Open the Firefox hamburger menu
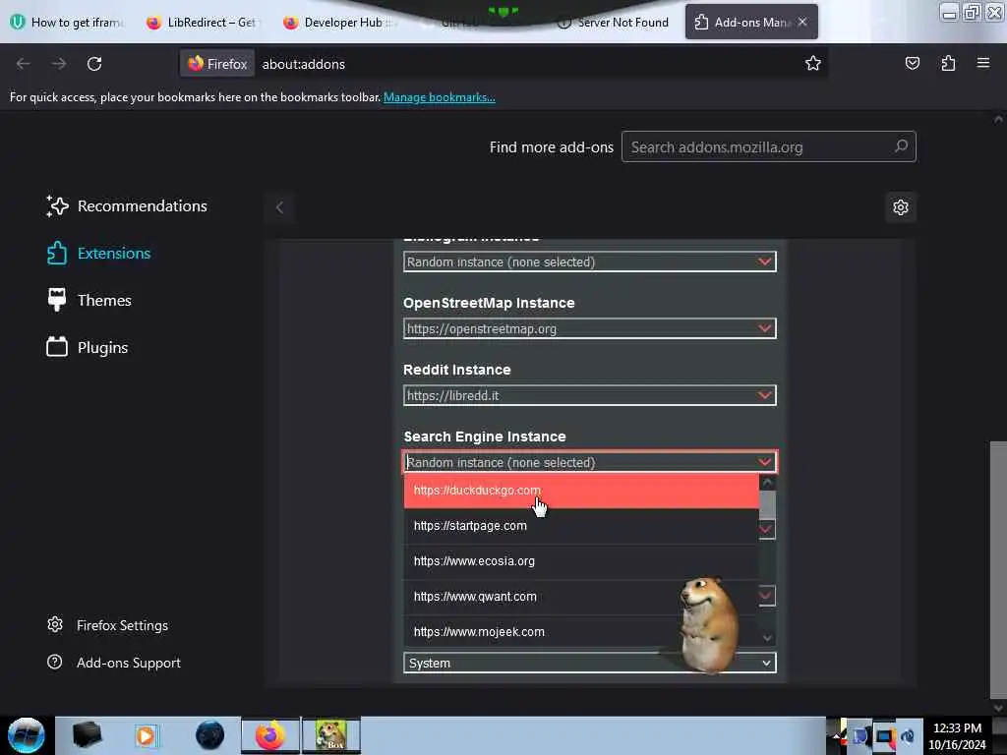 [982, 63]
